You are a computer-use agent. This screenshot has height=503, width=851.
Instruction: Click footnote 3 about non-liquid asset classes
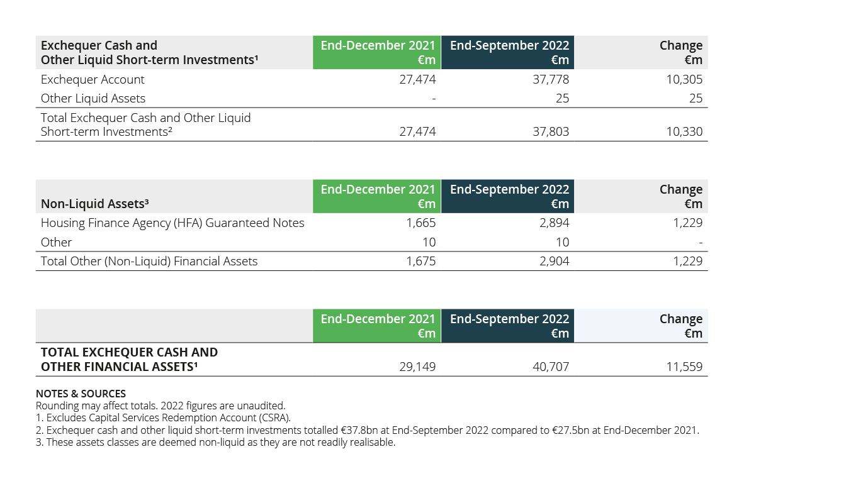(215, 442)
